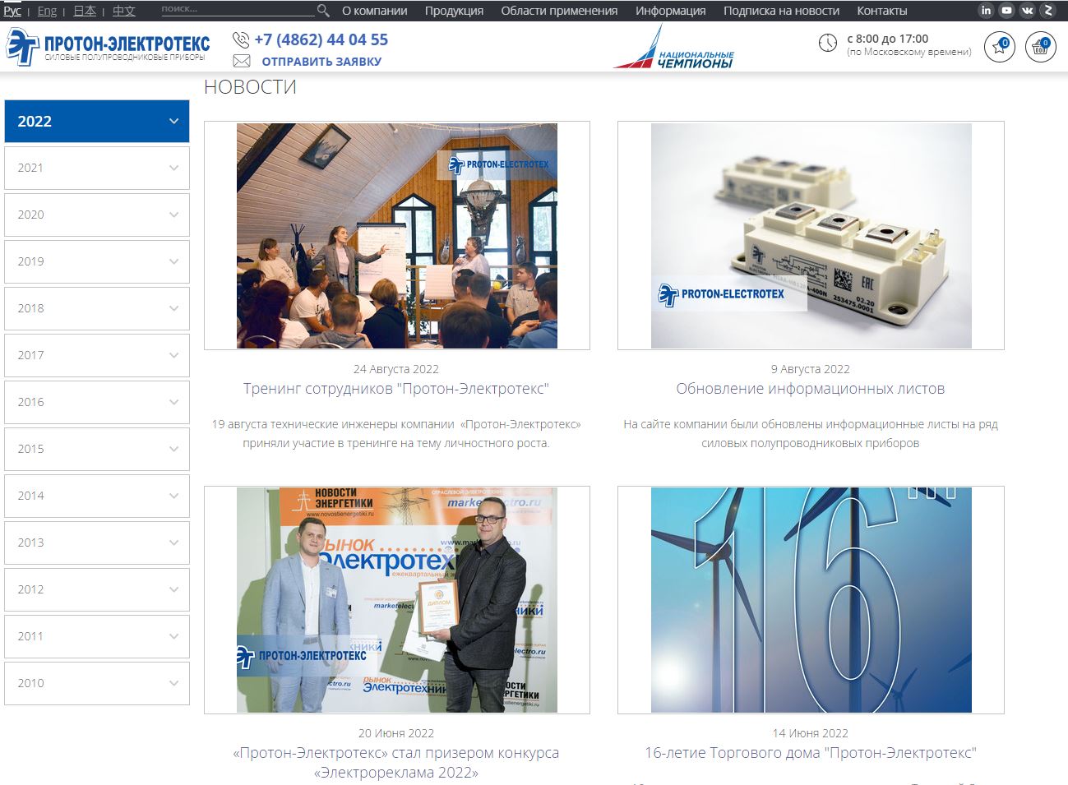Expand the 2019 year section

(x=97, y=261)
